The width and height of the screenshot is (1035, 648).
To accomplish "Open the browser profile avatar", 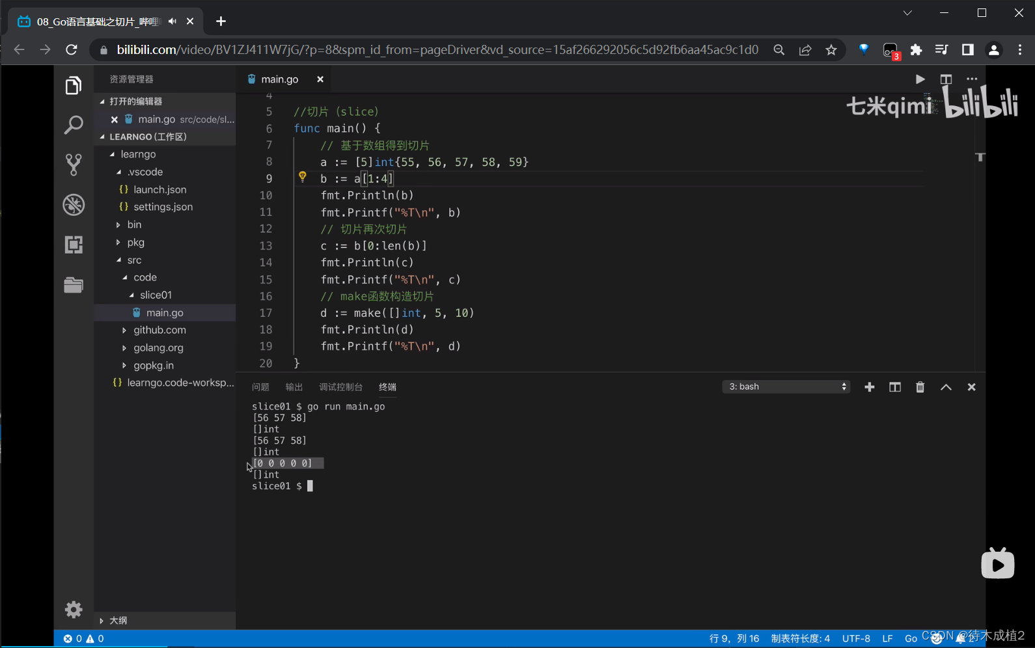I will click(994, 50).
